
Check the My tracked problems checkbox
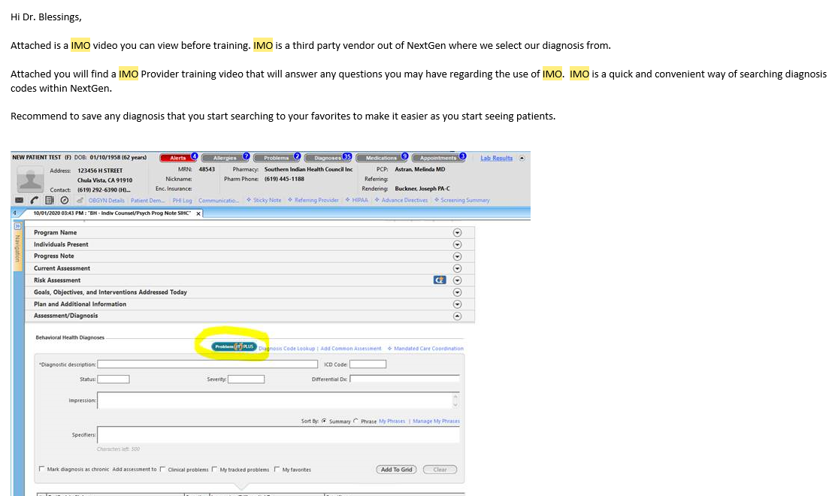click(213, 469)
